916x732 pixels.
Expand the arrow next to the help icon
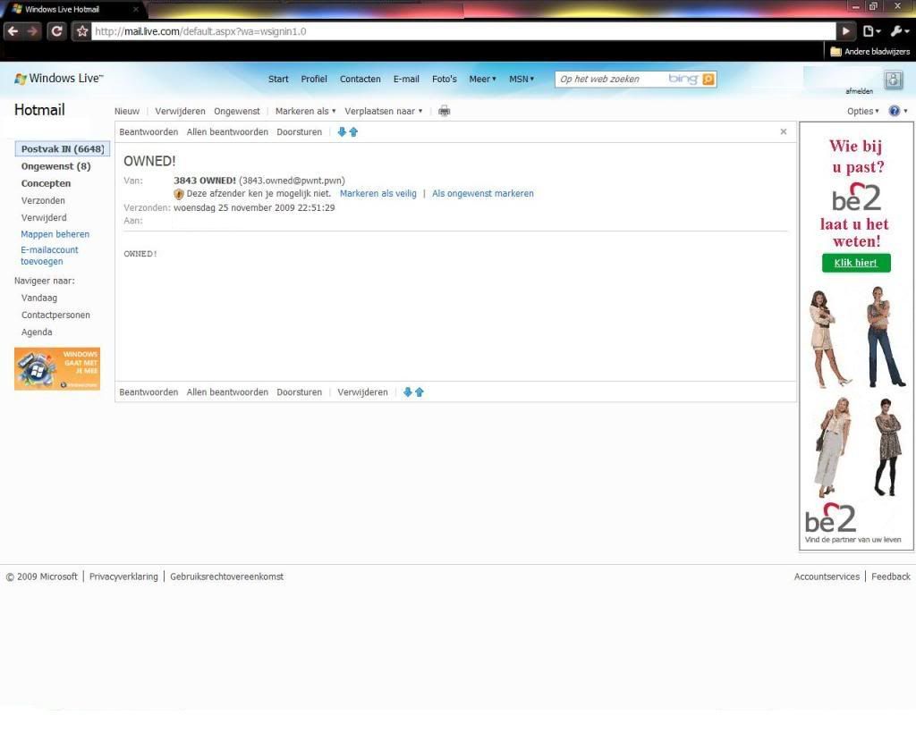point(905,111)
